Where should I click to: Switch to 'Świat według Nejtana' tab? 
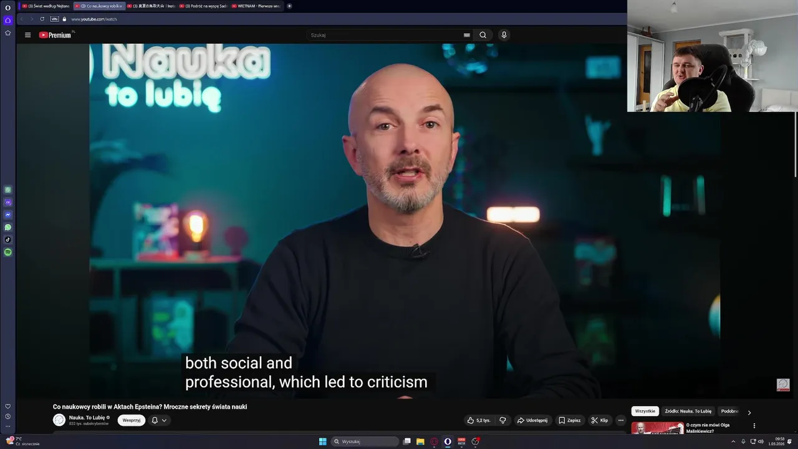[46, 6]
